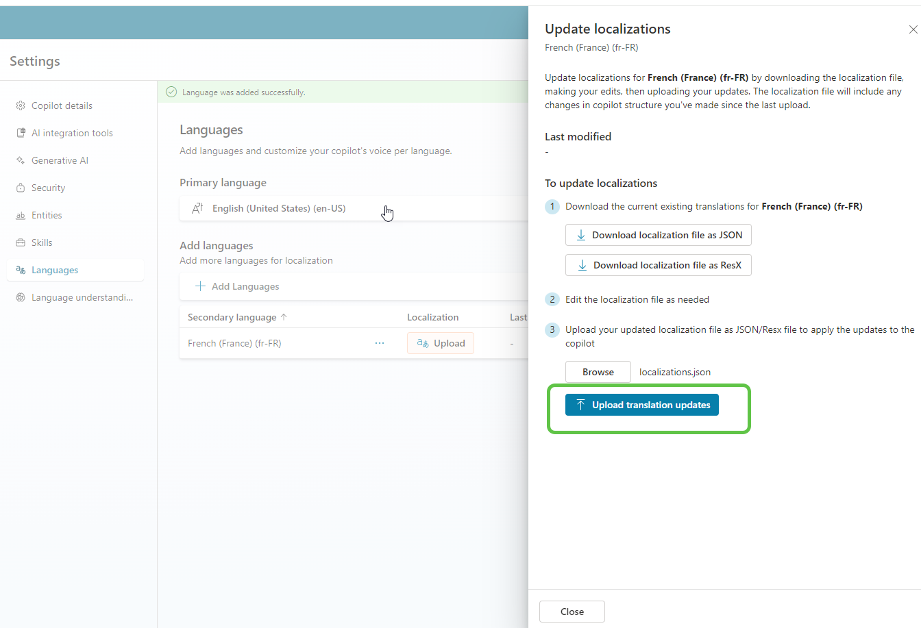Click the plus icon beside Add Languages
The height and width of the screenshot is (628, 921).
point(200,286)
